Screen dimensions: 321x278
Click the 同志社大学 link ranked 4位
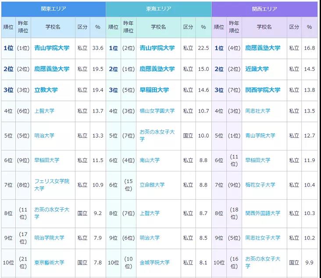[258, 111]
